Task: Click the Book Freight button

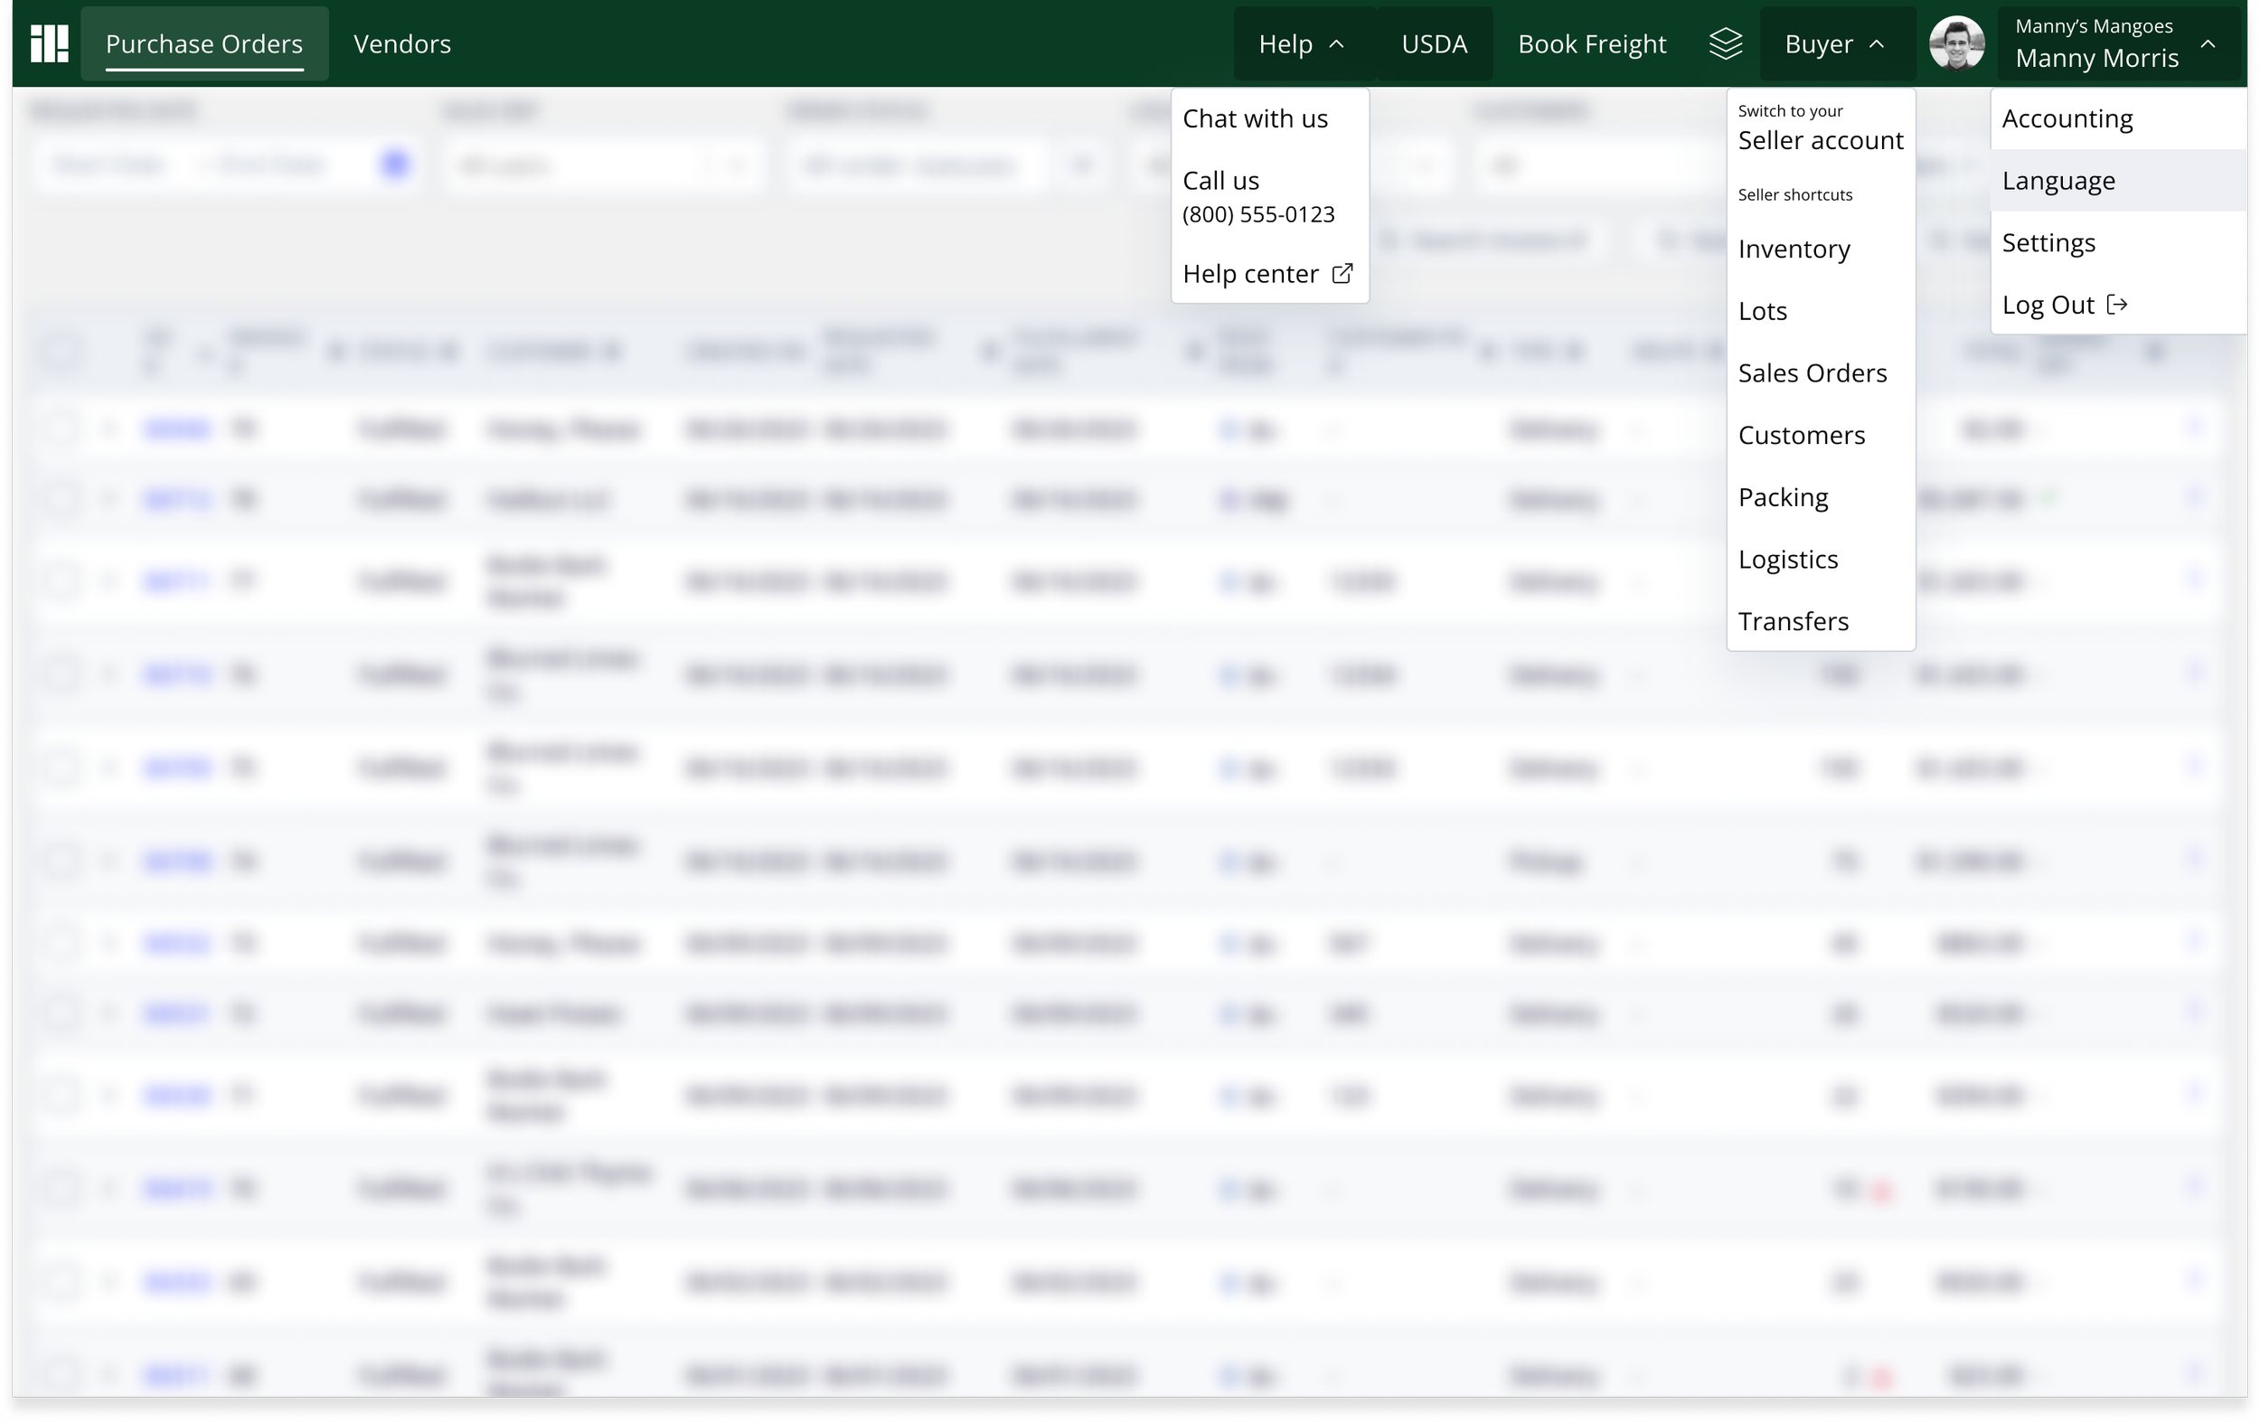Action: tap(1592, 44)
